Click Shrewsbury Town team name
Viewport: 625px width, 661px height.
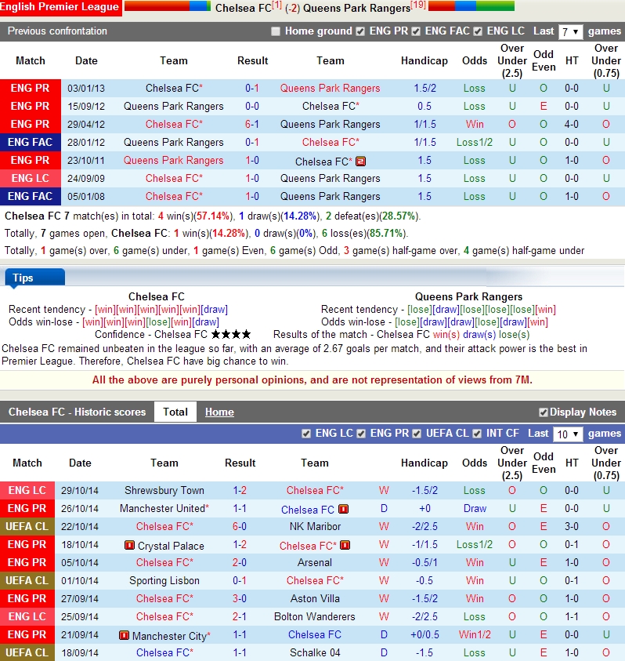[x=164, y=490]
